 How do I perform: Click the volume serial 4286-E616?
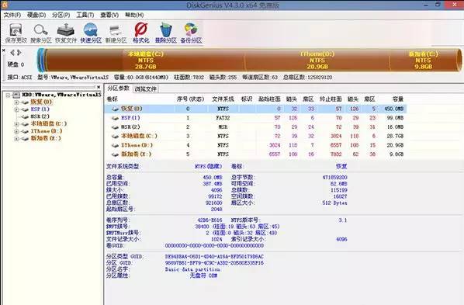pyautogui.click(x=209, y=220)
